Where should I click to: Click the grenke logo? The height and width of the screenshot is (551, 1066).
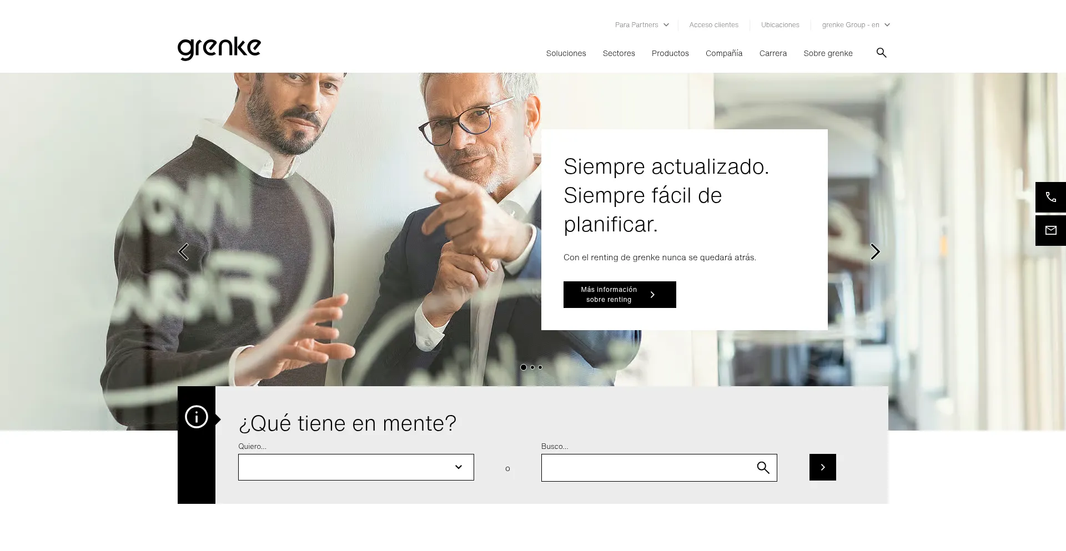click(x=219, y=49)
